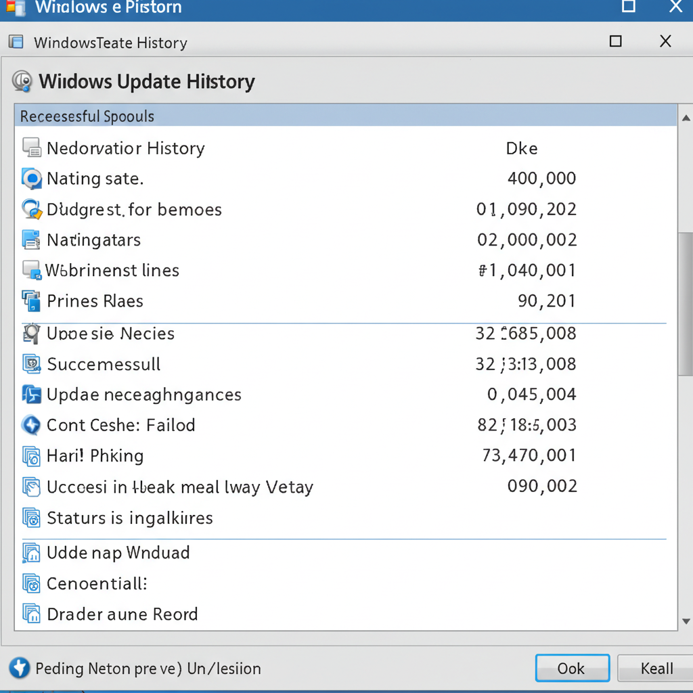Screen dimensions: 693x693
Task: Select the Upoe sie Necies entry
Action: point(110,334)
